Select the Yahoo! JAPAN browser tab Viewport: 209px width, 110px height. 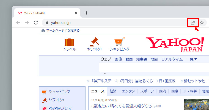pos(47,13)
